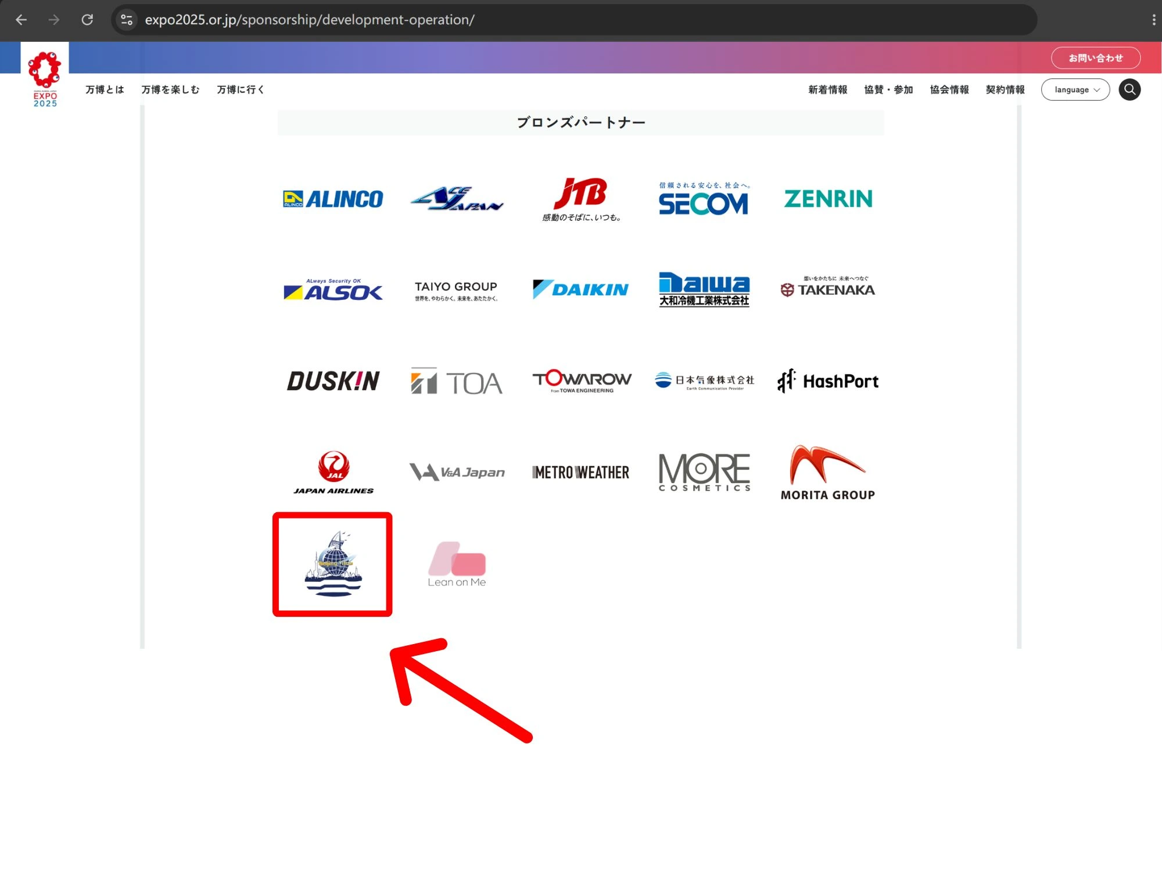Click the ALSOK sponsor logo
The height and width of the screenshot is (872, 1162).
(x=333, y=290)
